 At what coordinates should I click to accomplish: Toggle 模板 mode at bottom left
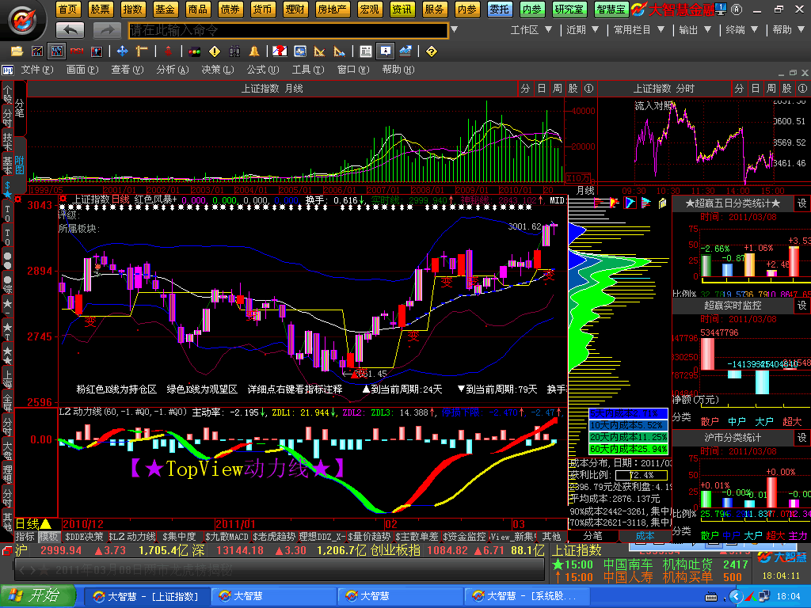[48, 537]
